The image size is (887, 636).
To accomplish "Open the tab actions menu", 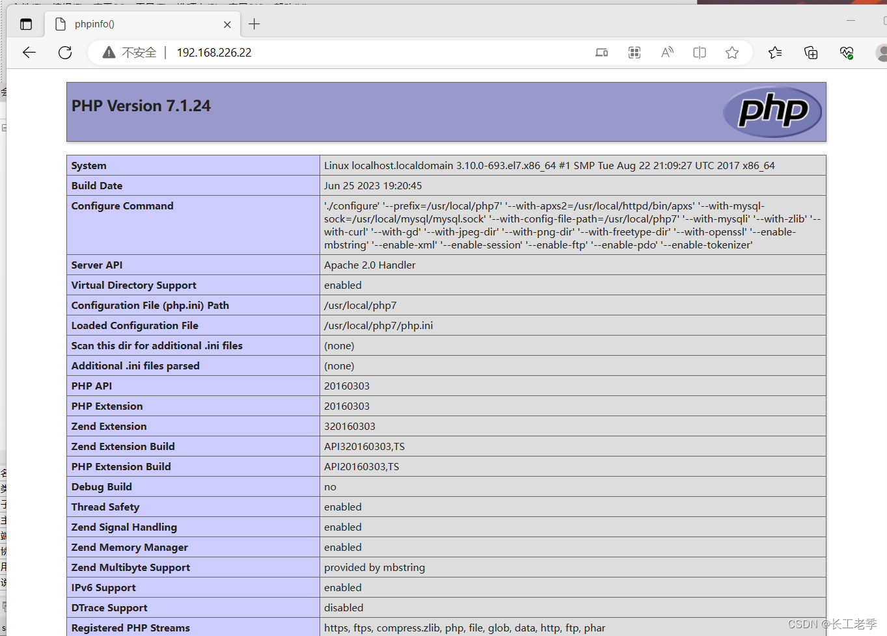I will 26,24.
